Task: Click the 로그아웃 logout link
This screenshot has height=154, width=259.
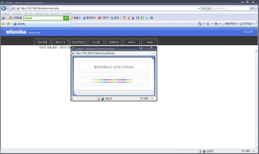Action: tap(248, 32)
